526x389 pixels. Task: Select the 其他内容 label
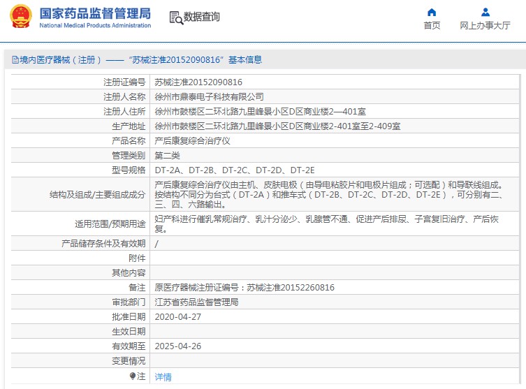coord(129,273)
